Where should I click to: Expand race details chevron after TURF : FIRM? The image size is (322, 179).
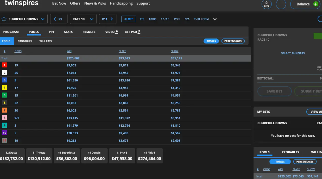tap(215, 19)
